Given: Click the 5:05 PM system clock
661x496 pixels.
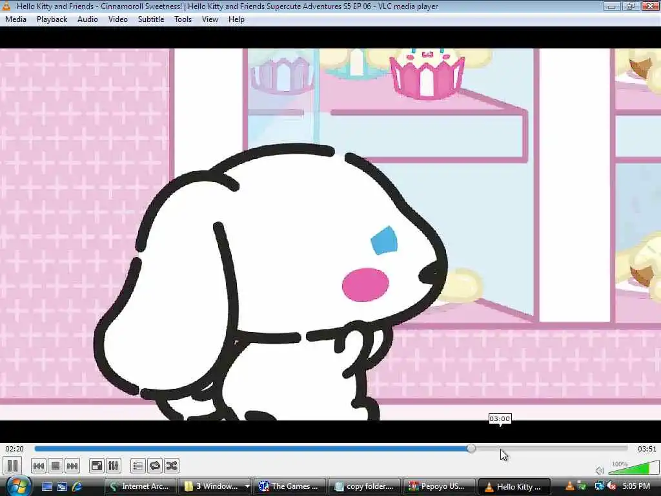Looking at the screenshot, I should pyautogui.click(x=636, y=486).
